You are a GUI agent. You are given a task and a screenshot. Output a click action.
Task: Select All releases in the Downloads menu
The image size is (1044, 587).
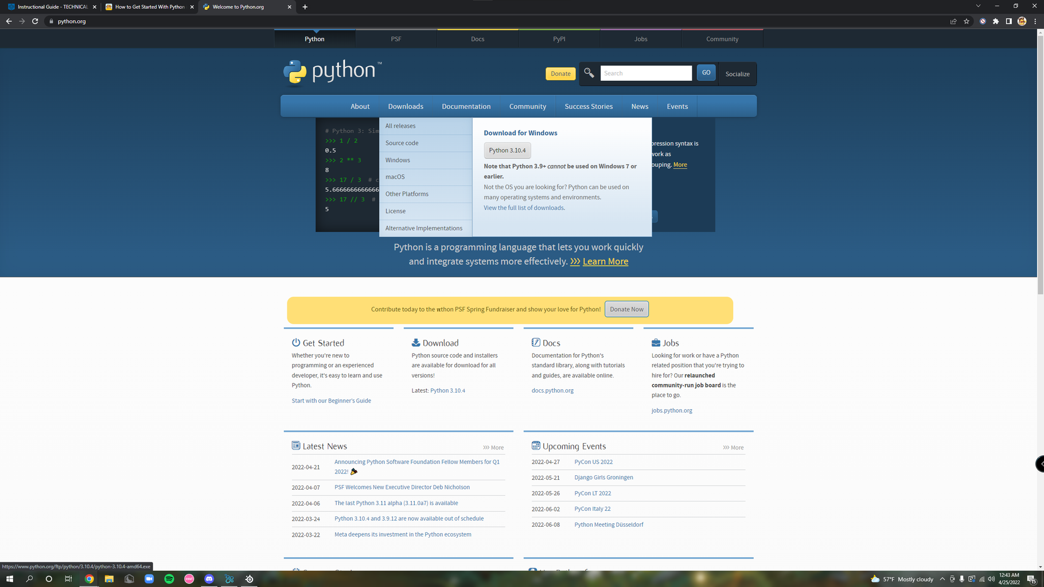click(426, 126)
